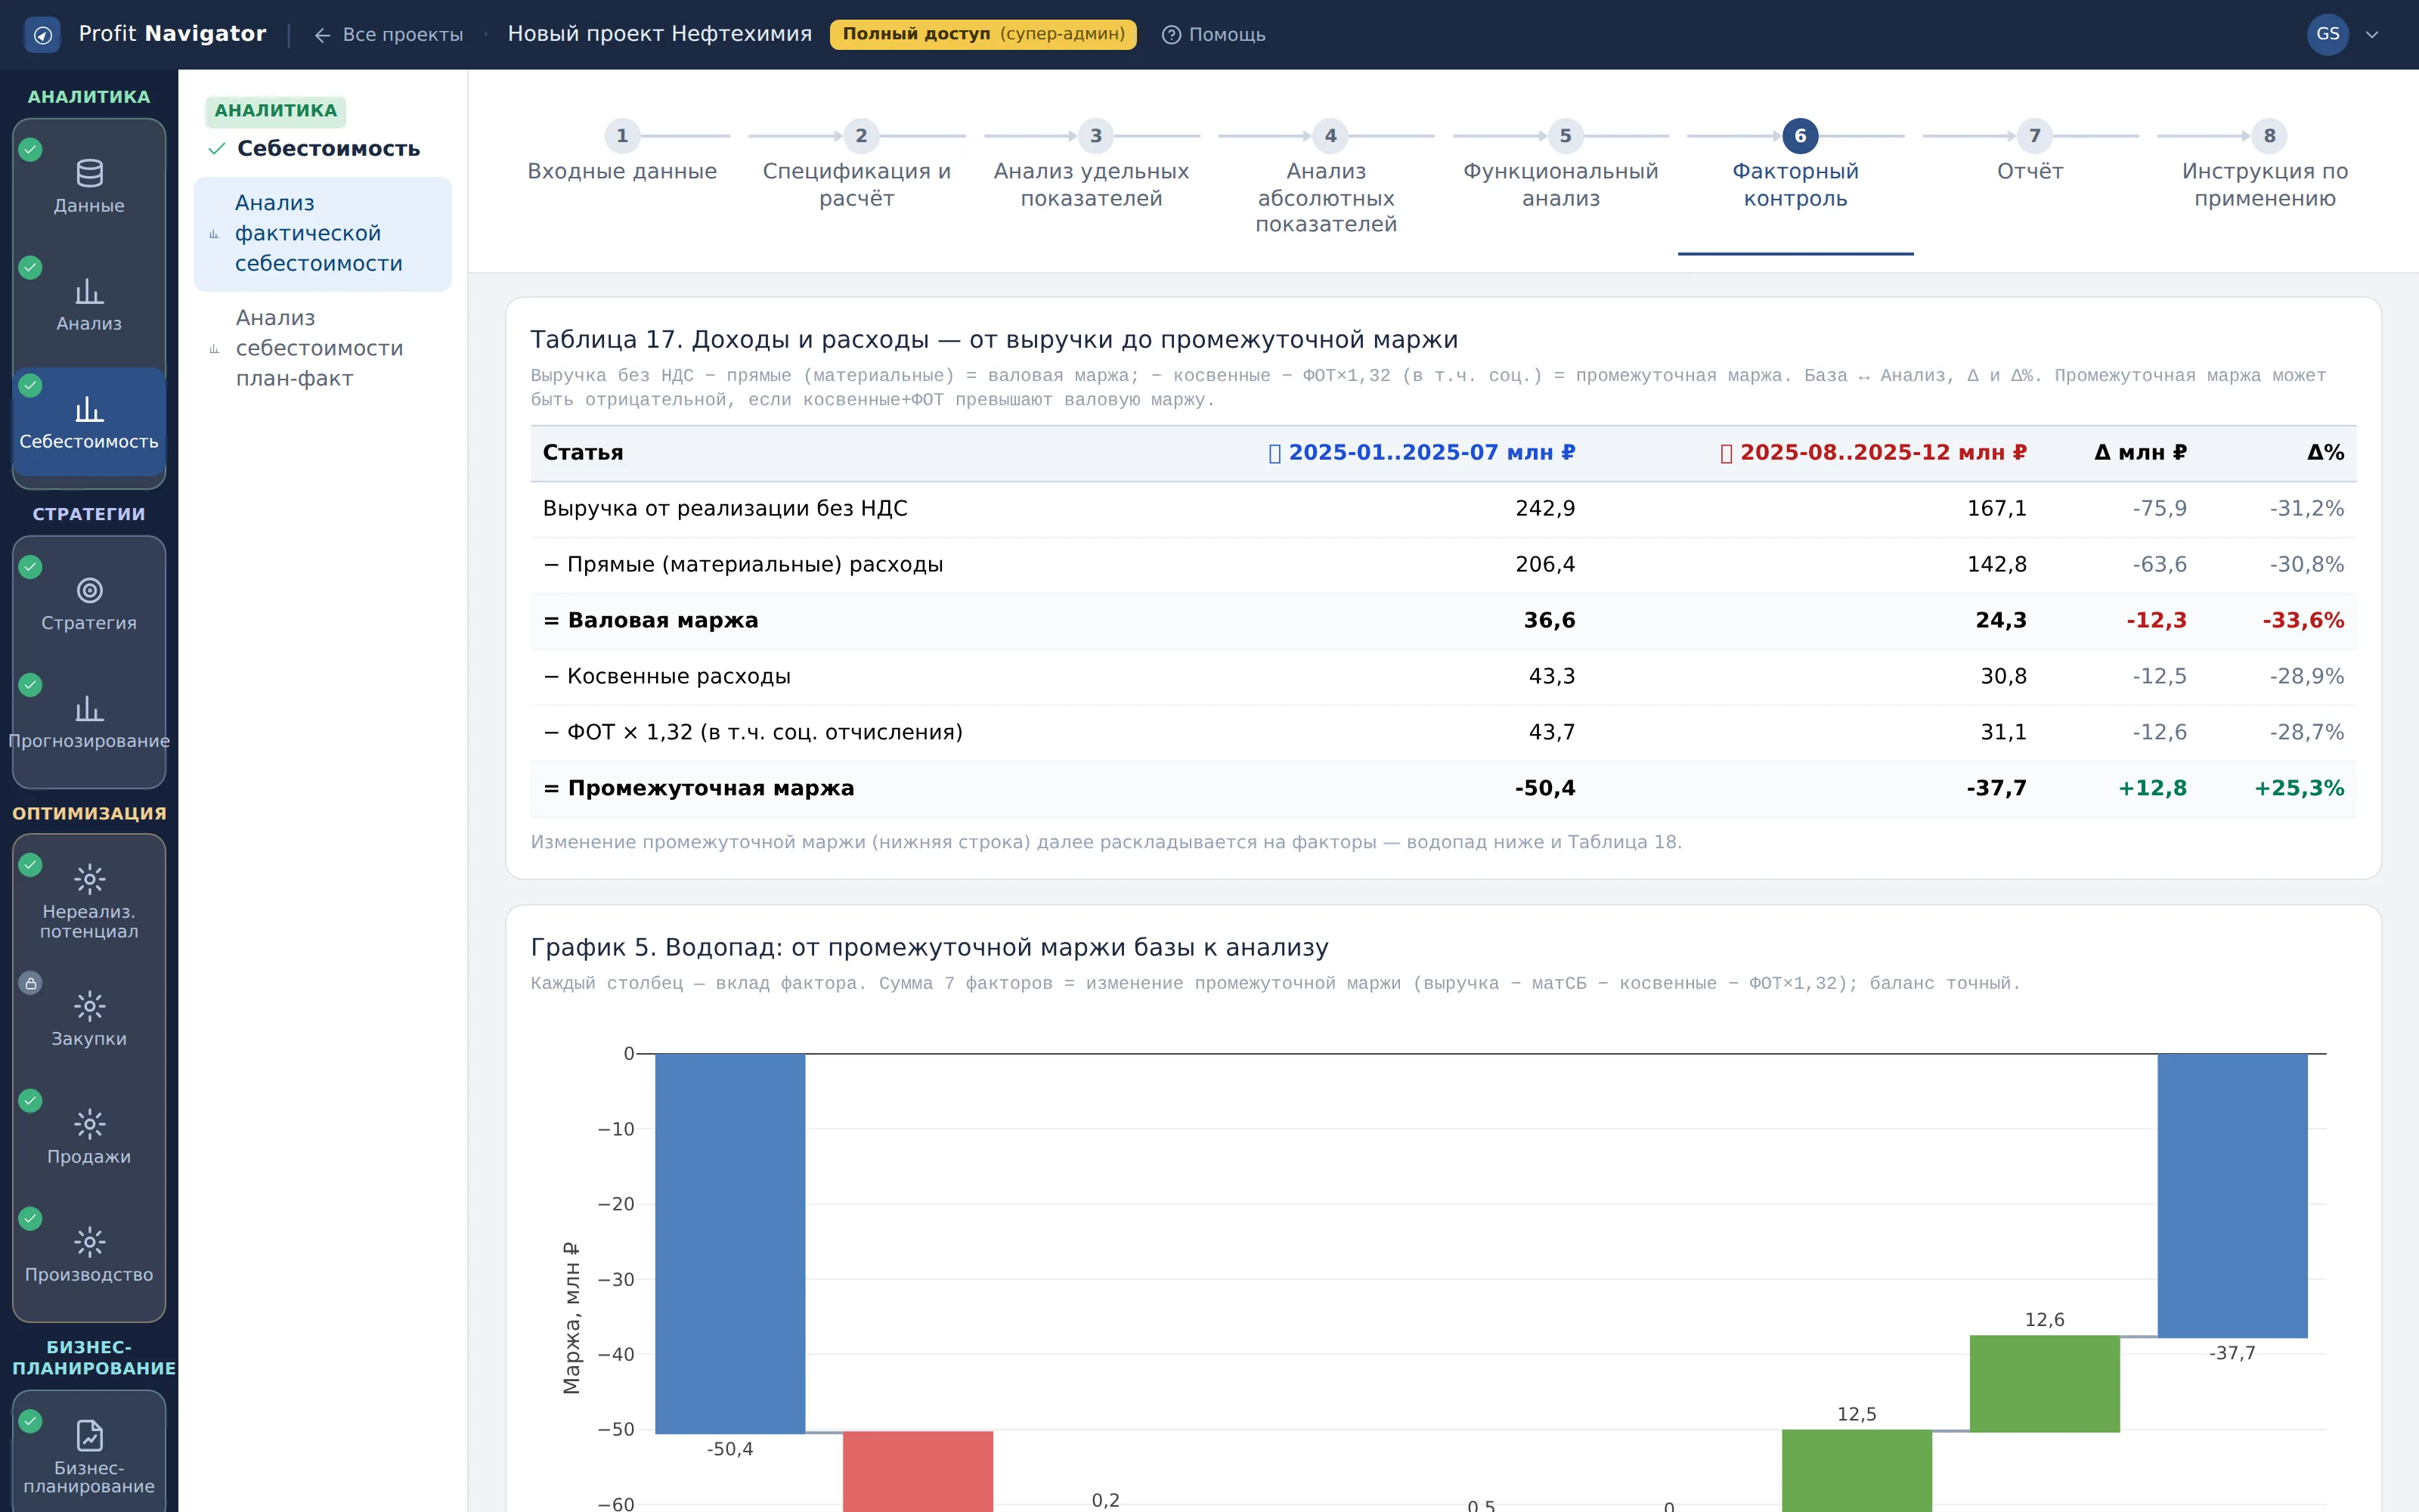Click the Profit Navigator compass logo
The width and height of the screenshot is (2419, 1512).
[42, 35]
